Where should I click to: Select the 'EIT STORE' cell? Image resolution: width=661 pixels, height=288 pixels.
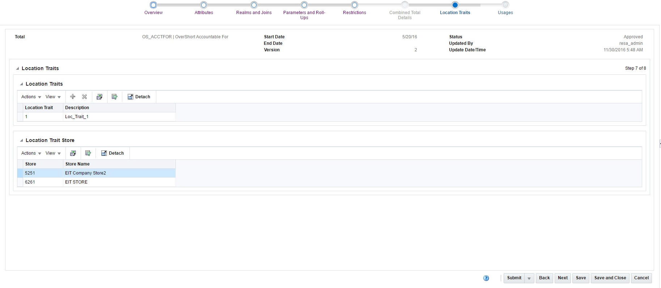[119, 182]
